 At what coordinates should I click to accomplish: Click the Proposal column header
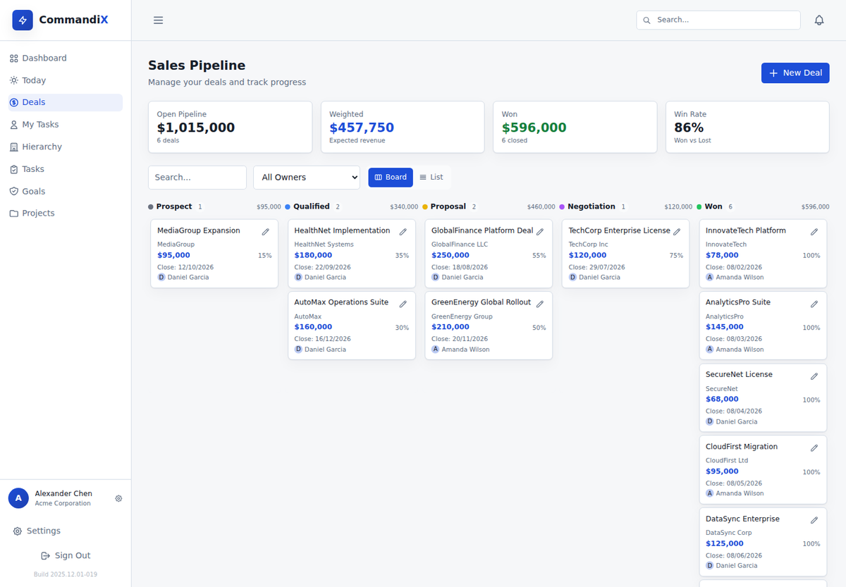point(489,206)
